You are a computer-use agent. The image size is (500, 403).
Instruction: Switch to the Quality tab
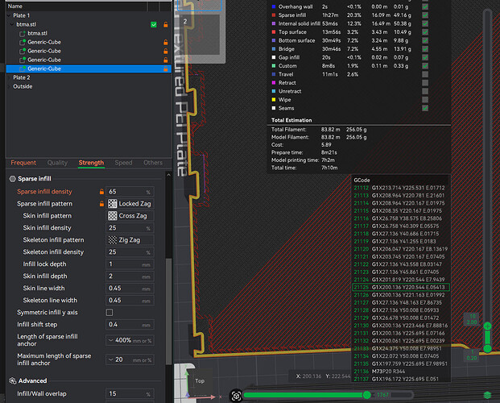point(57,163)
